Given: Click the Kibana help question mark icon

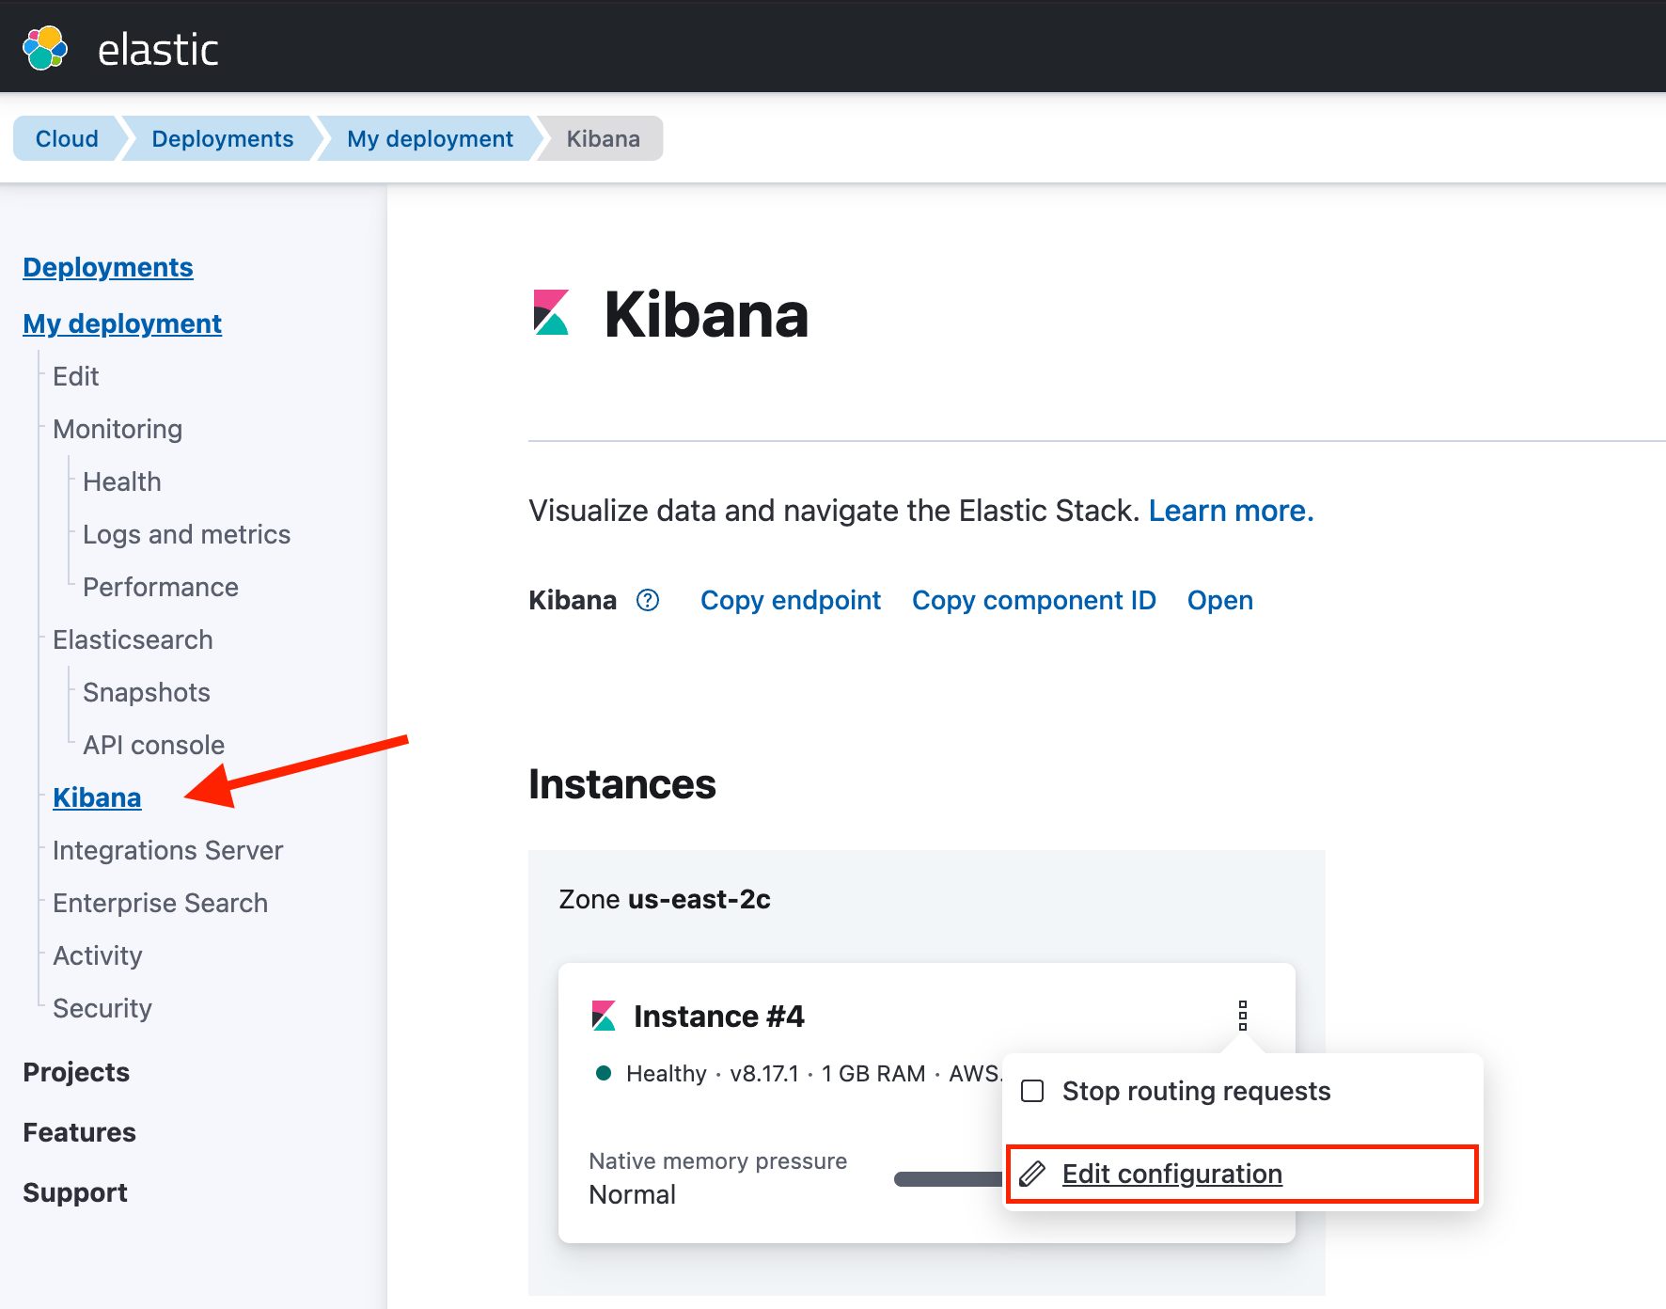Looking at the screenshot, I should [x=648, y=600].
